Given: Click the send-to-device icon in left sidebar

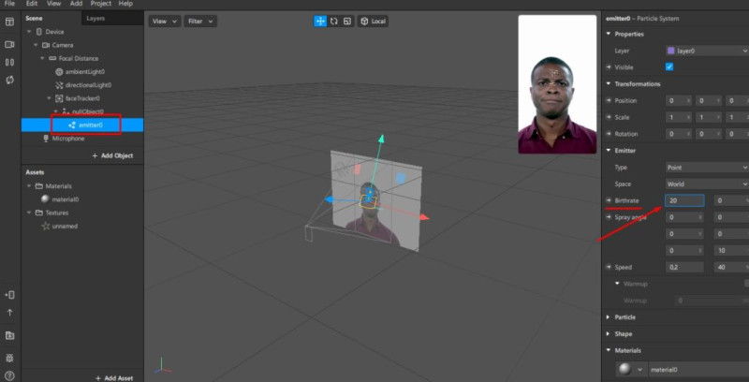Looking at the screenshot, I should click(x=9, y=295).
